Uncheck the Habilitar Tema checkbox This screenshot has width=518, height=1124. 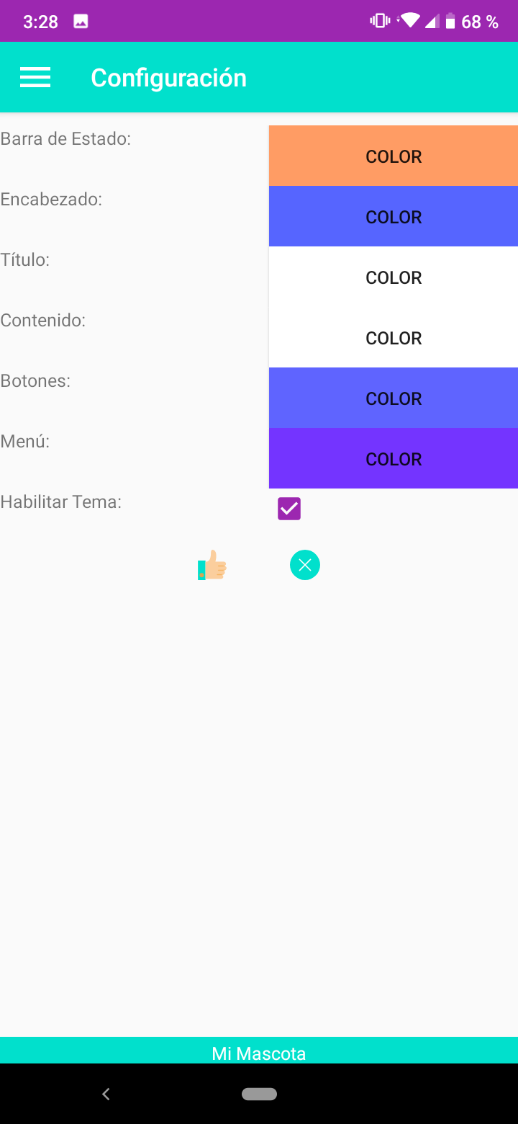(289, 509)
